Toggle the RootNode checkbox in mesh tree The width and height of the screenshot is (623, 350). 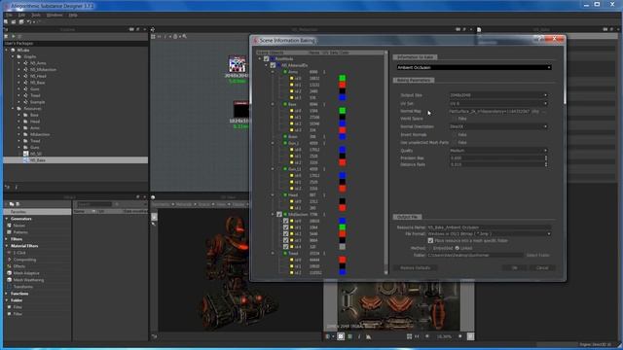266,58
